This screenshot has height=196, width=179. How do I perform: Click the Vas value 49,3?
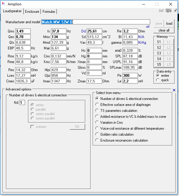[x=94, y=42]
